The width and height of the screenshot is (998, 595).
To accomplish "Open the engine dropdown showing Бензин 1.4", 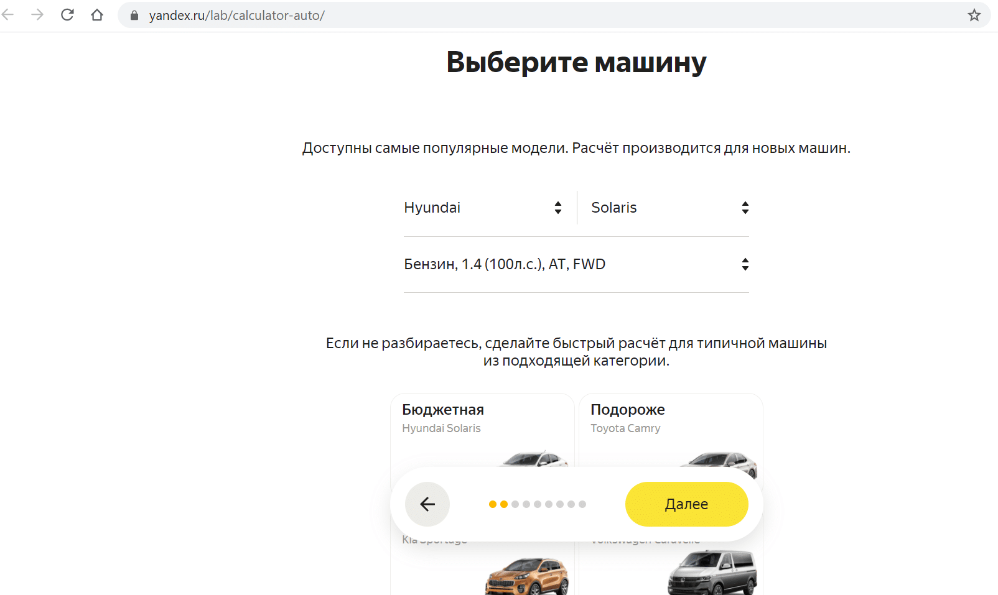I will (x=576, y=264).
